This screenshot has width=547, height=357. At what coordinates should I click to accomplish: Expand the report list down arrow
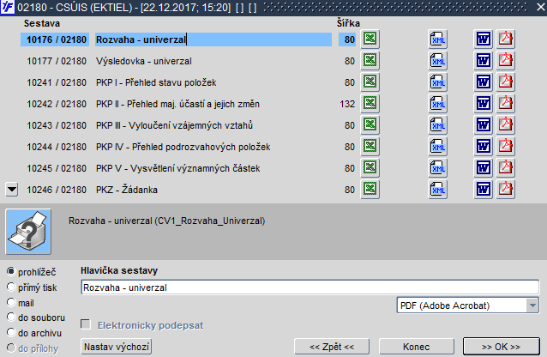[x=12, y=190]
